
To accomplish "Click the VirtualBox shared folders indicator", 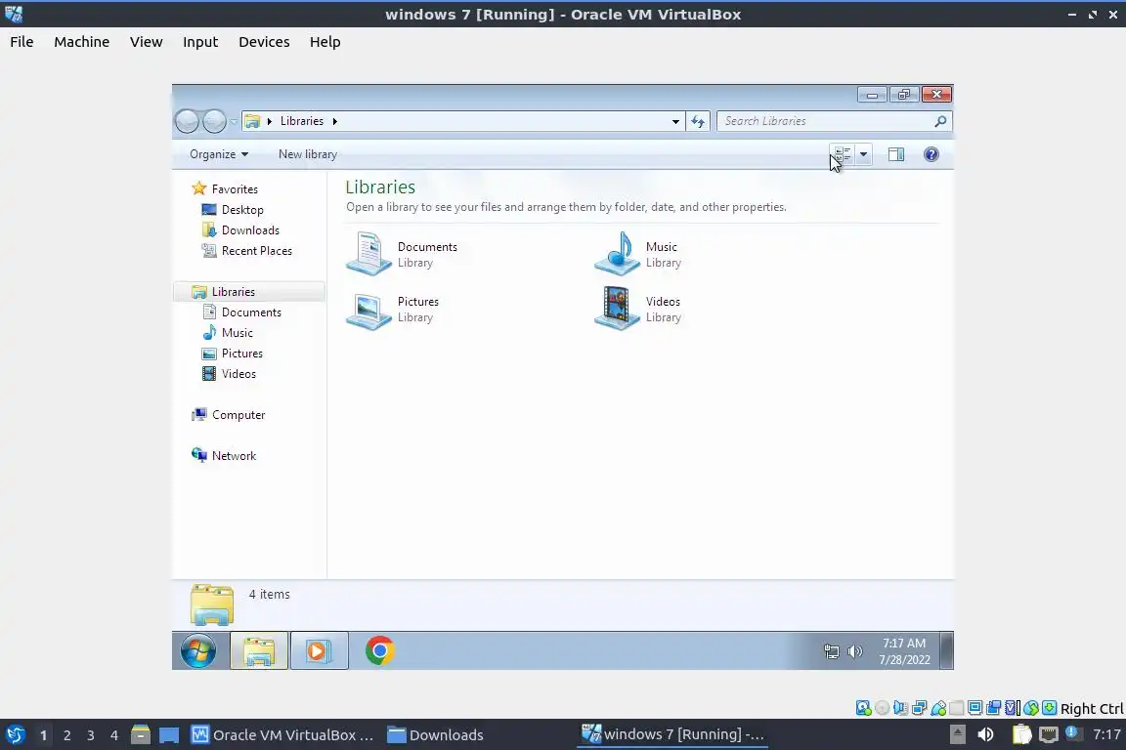I will point(957,708).
